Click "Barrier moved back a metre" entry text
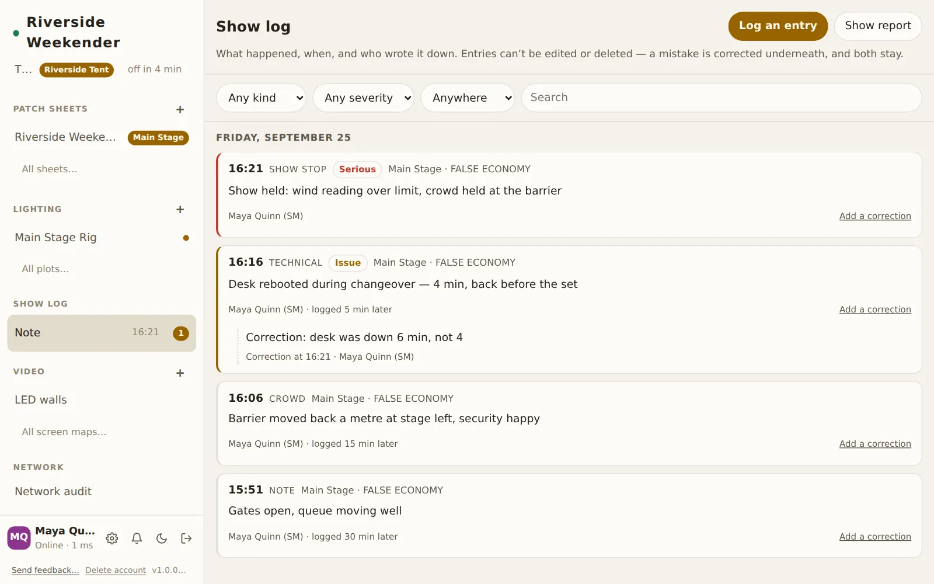 point(384,419)
